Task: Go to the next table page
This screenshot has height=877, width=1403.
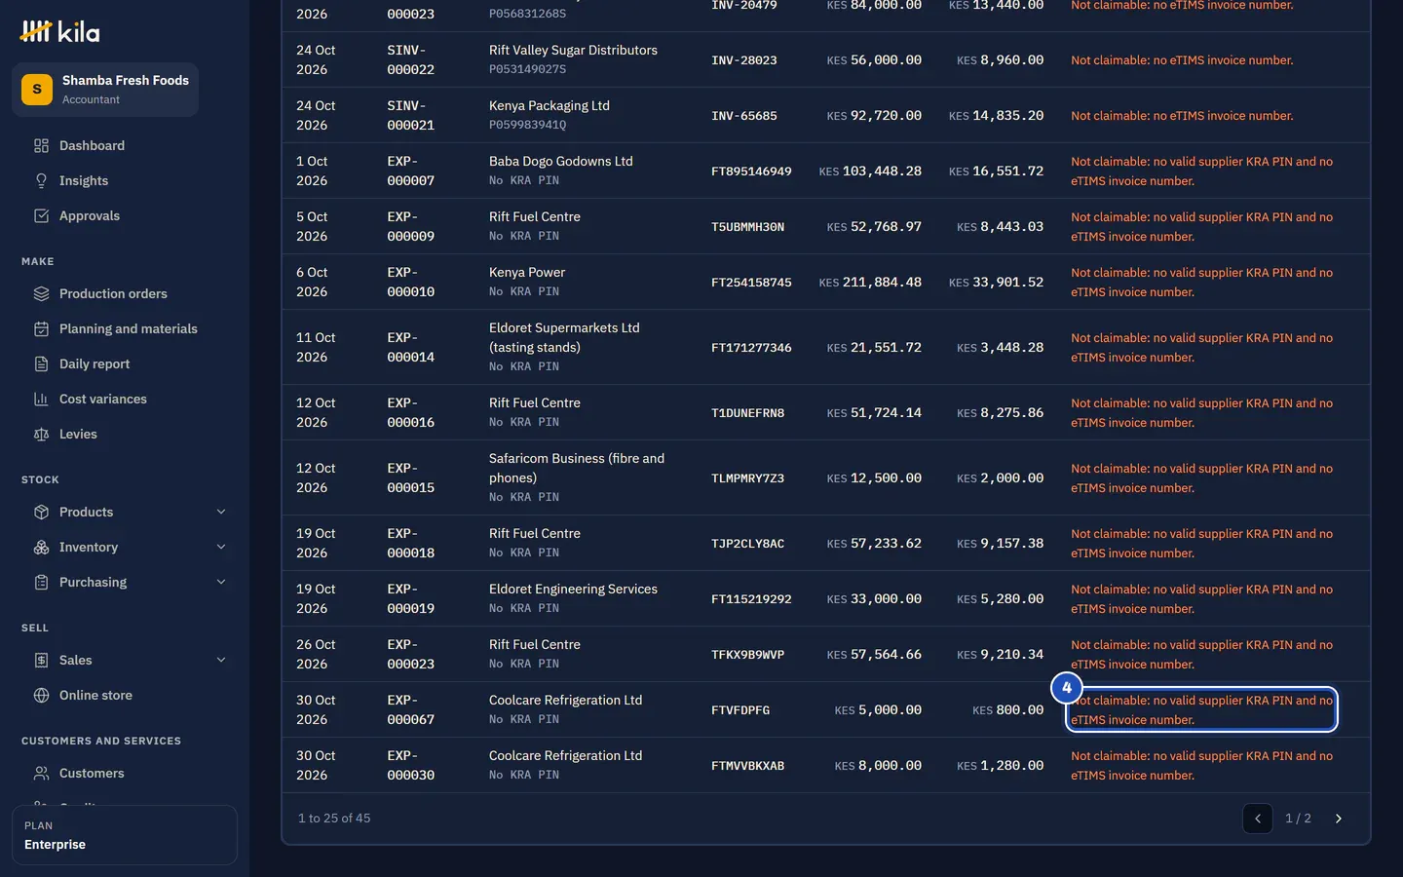Action: [x=1338, y=819]
